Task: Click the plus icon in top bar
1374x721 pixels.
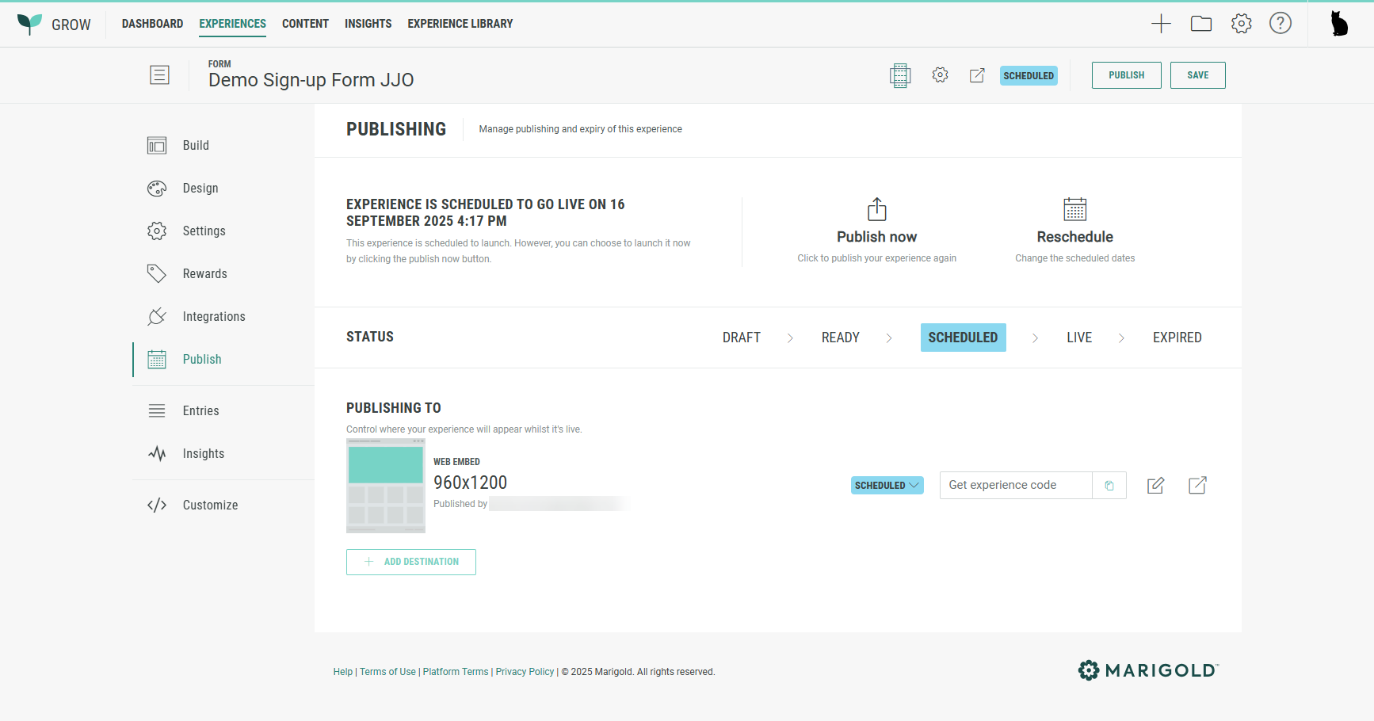Action: point(1161,24)
